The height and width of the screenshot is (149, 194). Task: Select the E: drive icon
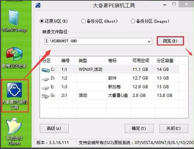coord(45,87)
